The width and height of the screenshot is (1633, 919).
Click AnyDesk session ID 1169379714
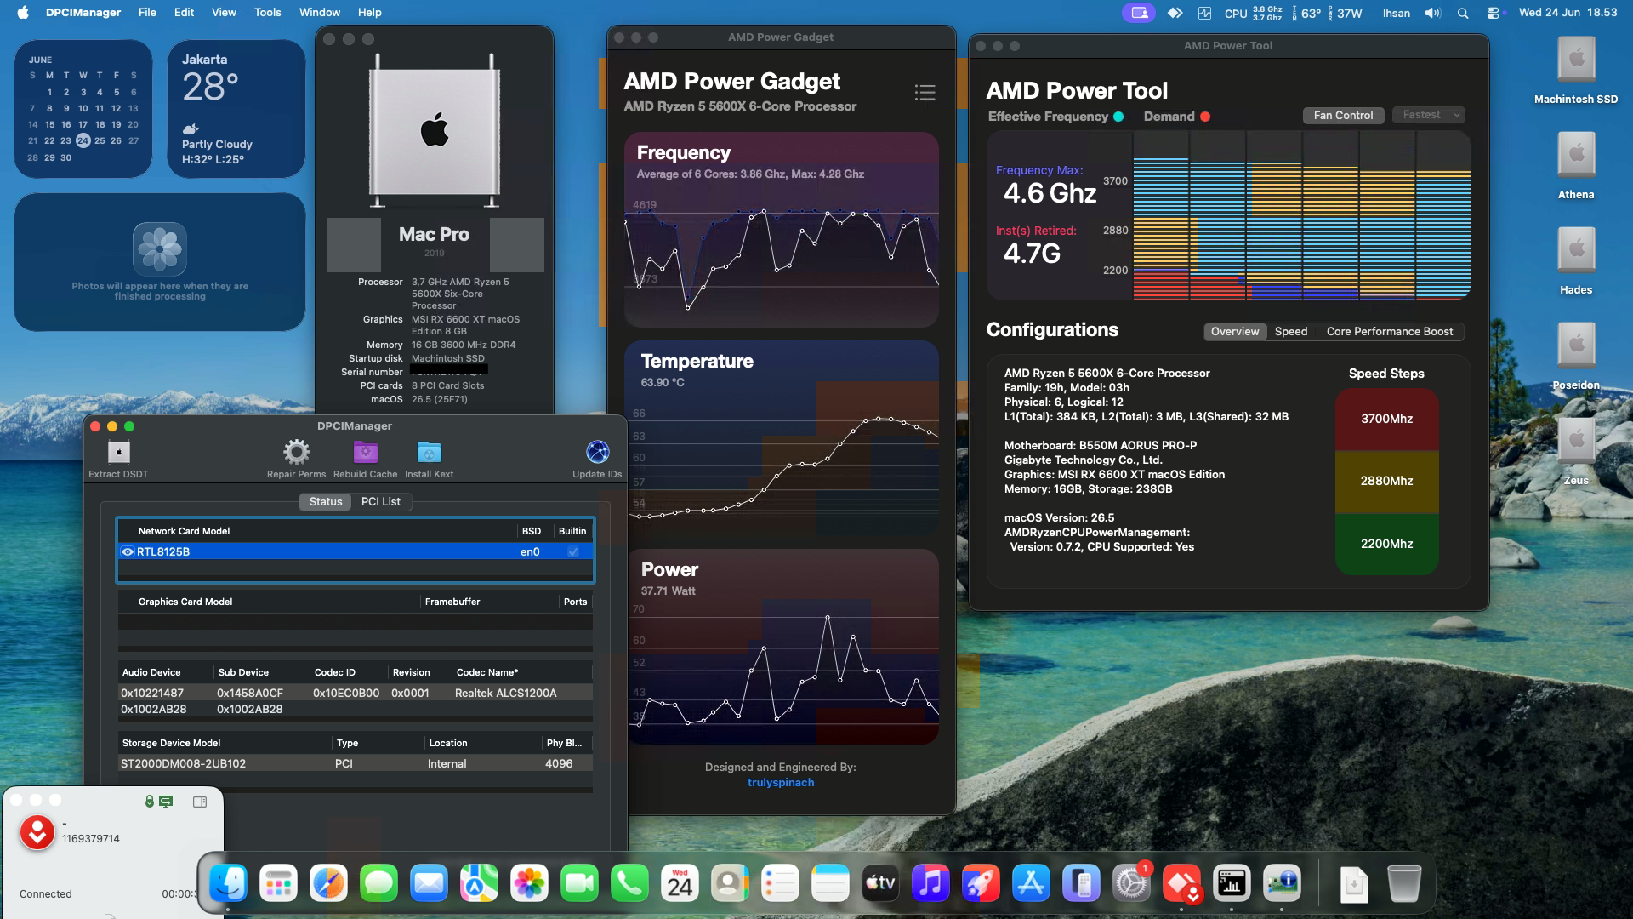[90, 839]
